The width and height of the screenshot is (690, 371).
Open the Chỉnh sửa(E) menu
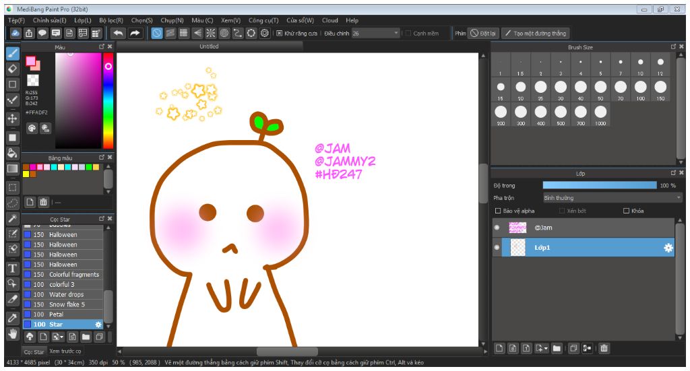point(49,20)
